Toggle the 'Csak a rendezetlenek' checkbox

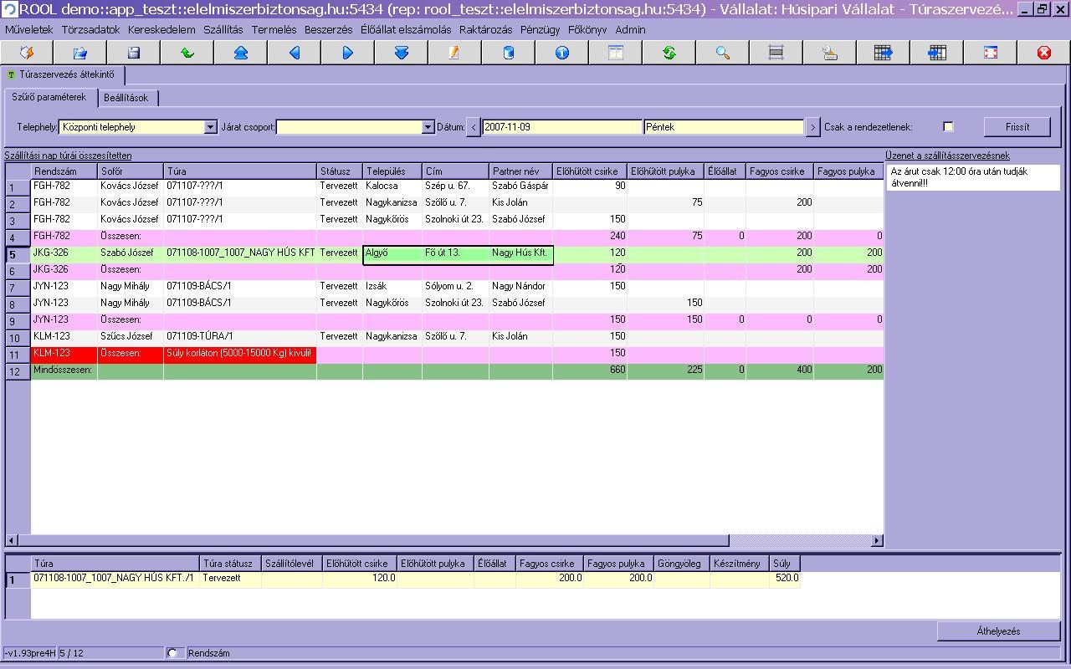pyautogui.click(x=948, y=127)
